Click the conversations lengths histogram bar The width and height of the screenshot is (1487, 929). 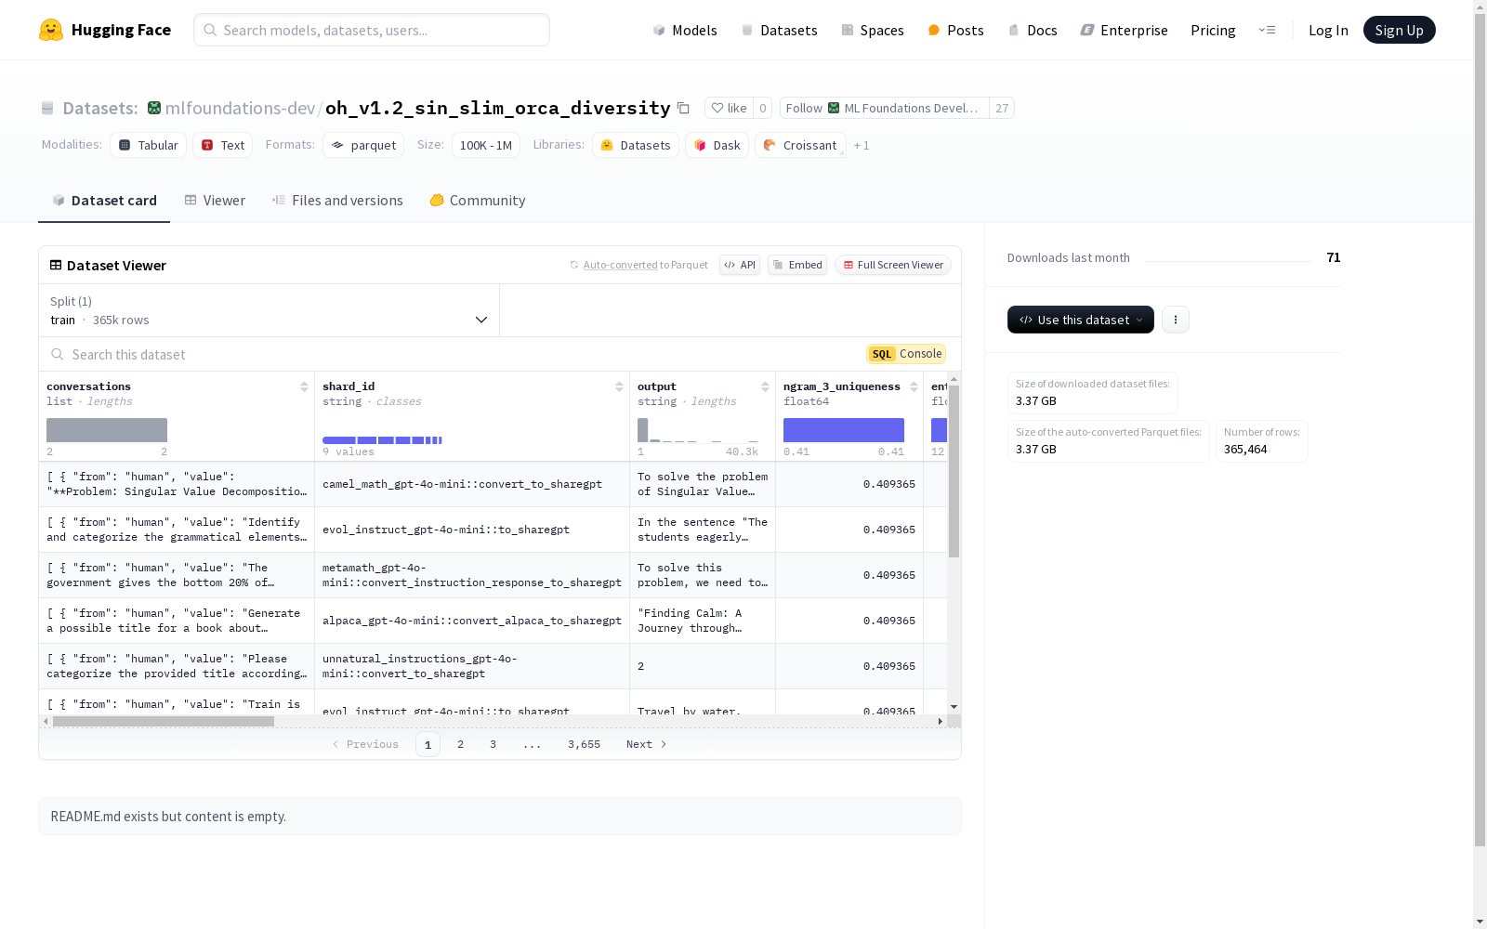click(107, 430)
